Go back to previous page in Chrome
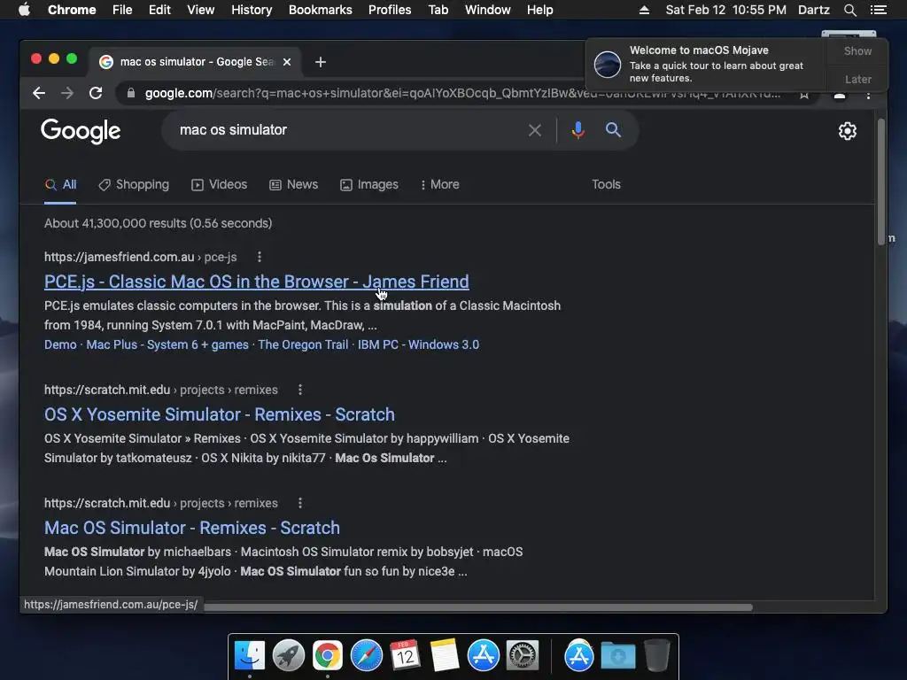Viewport: 907px width, 680px height. tap(39, 93)
